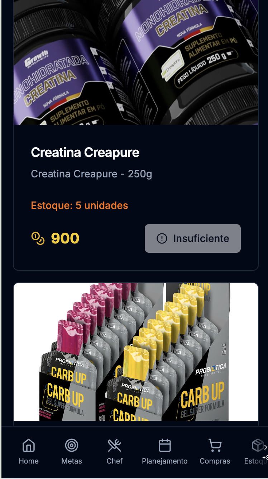This screenshot has width=268, height=479.
Task: Select the Planejamento tab label
Action: 165,461
